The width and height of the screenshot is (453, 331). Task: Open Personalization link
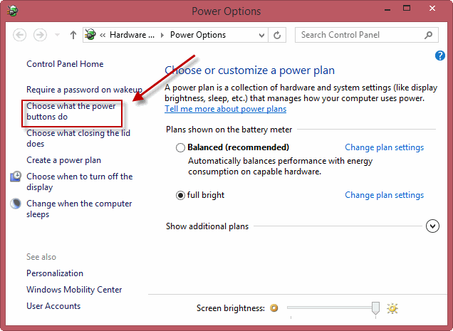point(55,273)
